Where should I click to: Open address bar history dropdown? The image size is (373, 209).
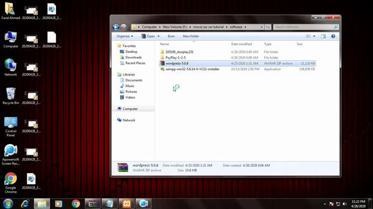pos(262,27)
